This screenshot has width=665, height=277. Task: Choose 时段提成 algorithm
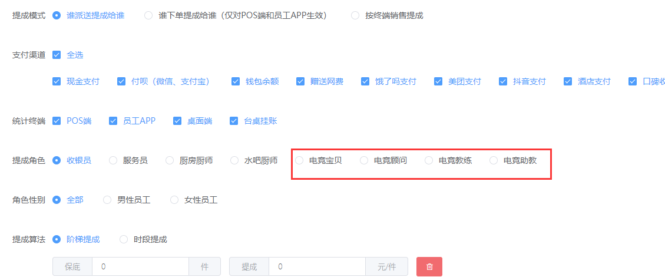pos(124,239)
